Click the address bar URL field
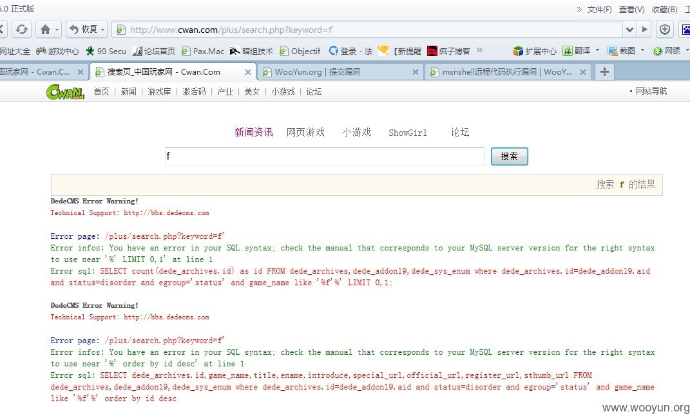 (367, 30)
